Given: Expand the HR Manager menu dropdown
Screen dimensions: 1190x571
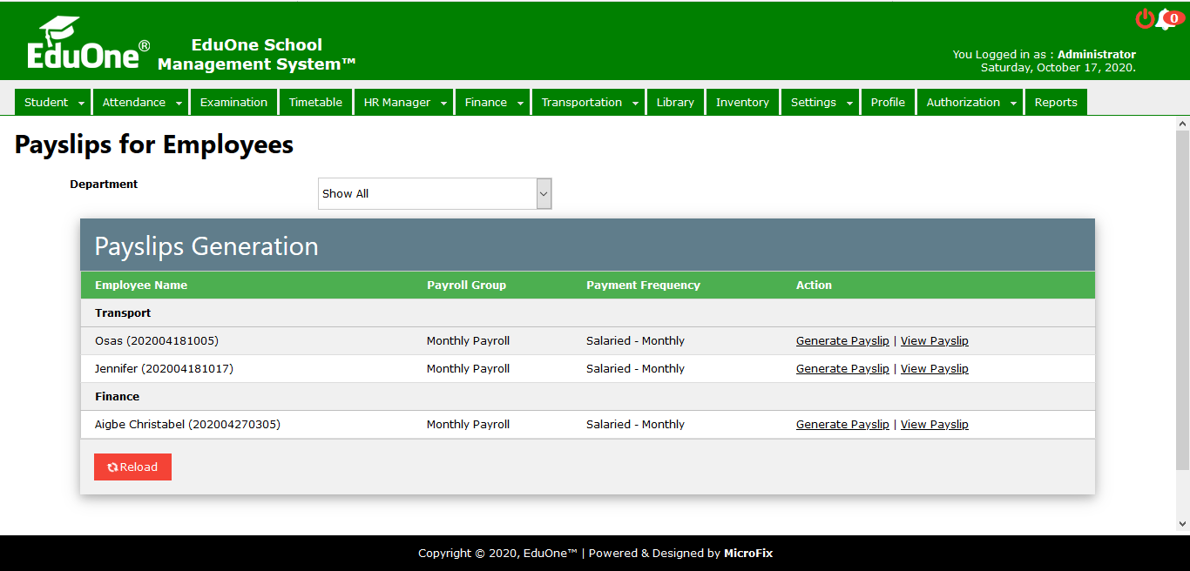Looking at the screenshot, I should (443, 103).
